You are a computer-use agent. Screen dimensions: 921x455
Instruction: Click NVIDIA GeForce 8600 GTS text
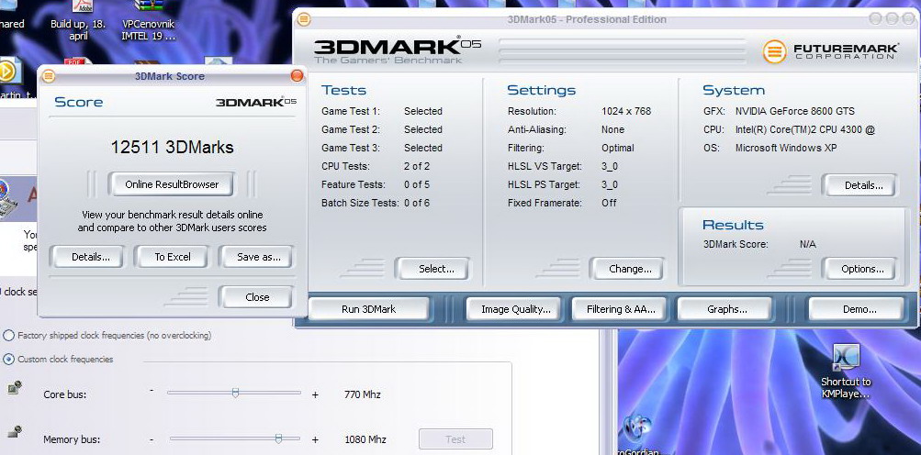pyautogui.click(x=794, y=111)
